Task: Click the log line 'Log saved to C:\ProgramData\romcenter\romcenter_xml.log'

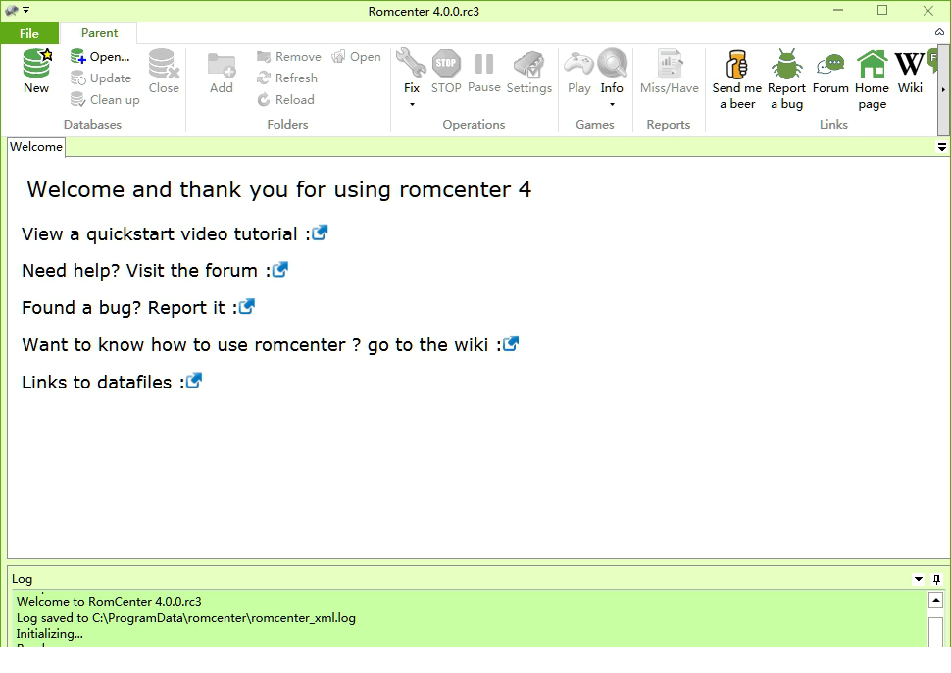Action: point(186,618)
